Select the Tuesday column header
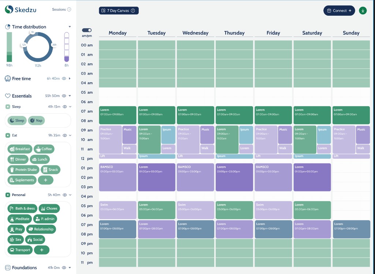The image size is (375, 274). point(156,33)
